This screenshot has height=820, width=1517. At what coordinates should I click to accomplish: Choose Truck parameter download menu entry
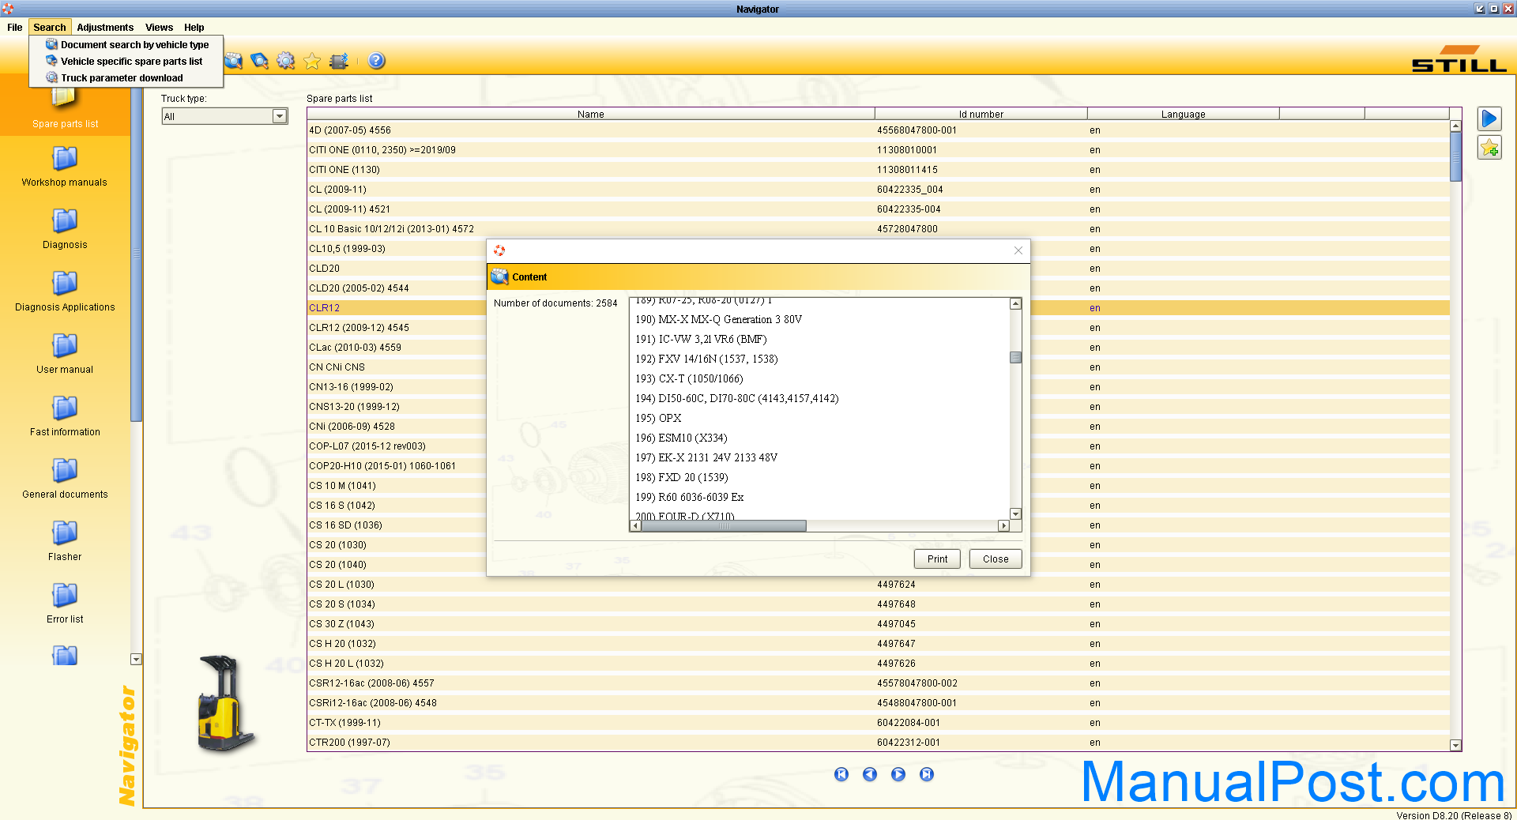[126, 78]
